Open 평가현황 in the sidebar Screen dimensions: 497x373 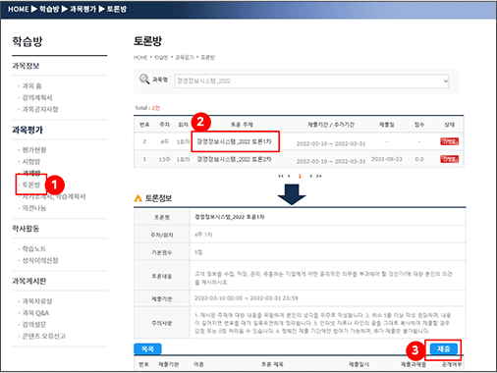click(34, 150)
